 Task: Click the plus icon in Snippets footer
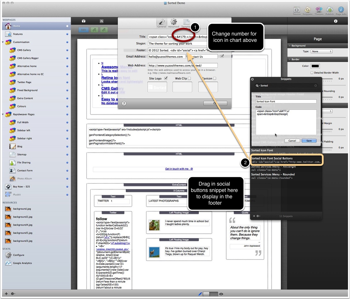pos(254,216)
